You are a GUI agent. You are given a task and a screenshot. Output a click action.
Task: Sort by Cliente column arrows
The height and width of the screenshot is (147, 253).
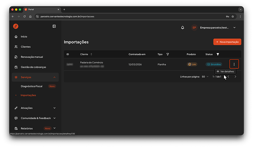[x=91, y=54]
